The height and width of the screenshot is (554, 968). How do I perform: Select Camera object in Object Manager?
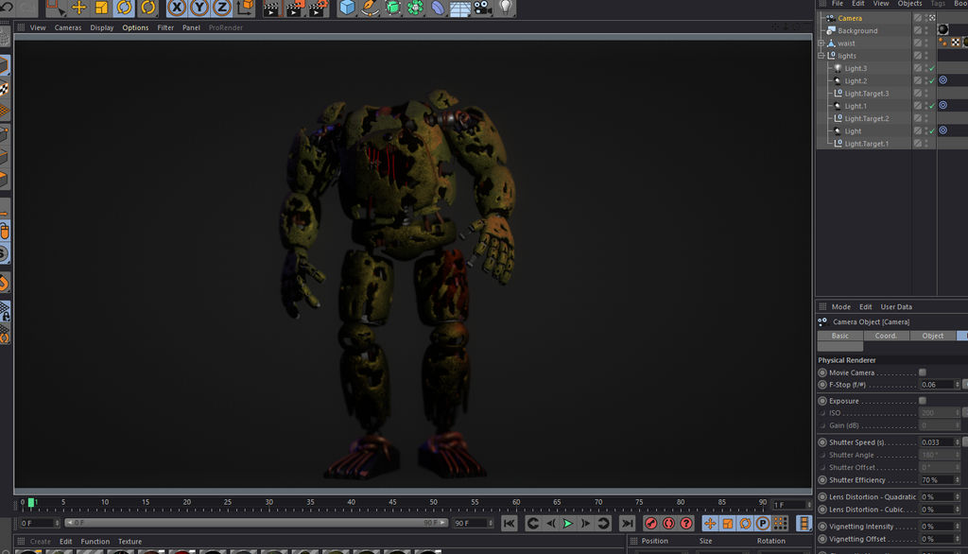(x=850, y=19)
